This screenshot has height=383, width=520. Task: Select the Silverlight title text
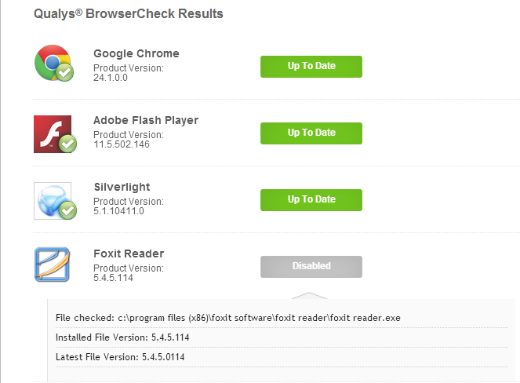[x=122, y=187]
